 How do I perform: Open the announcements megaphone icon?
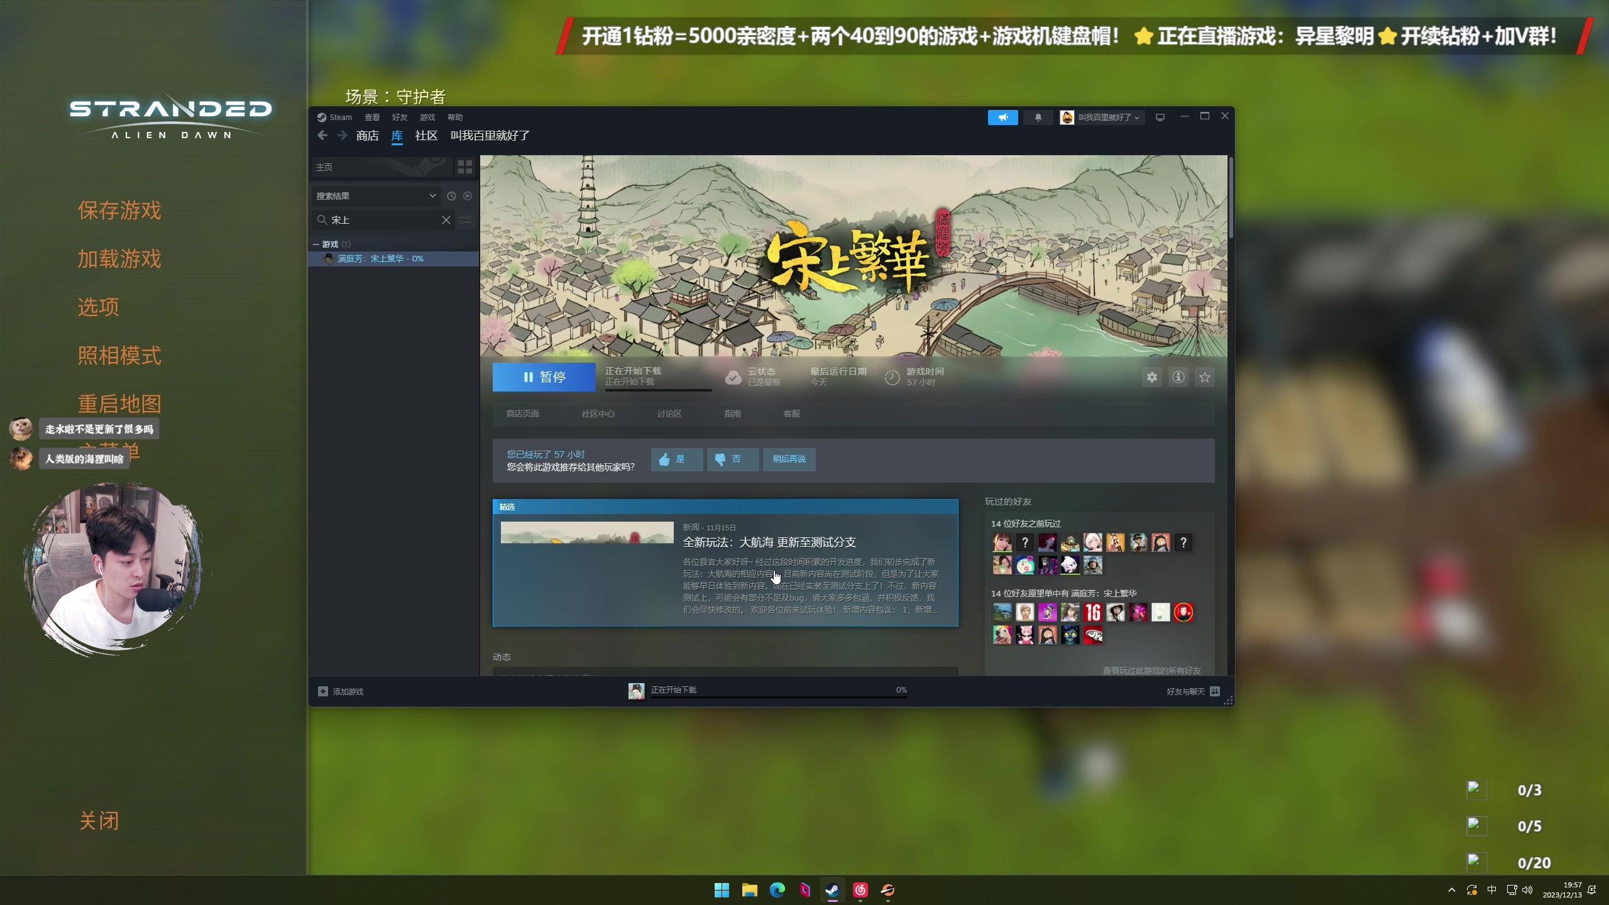click(1002, 118)
